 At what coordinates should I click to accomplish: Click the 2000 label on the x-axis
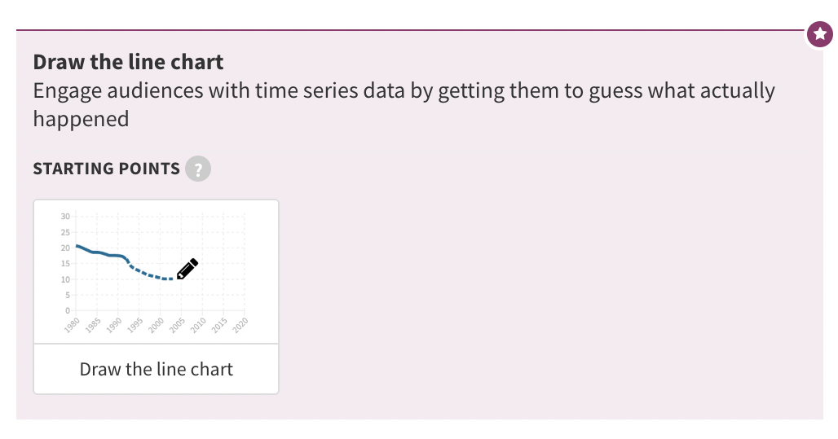156,325
